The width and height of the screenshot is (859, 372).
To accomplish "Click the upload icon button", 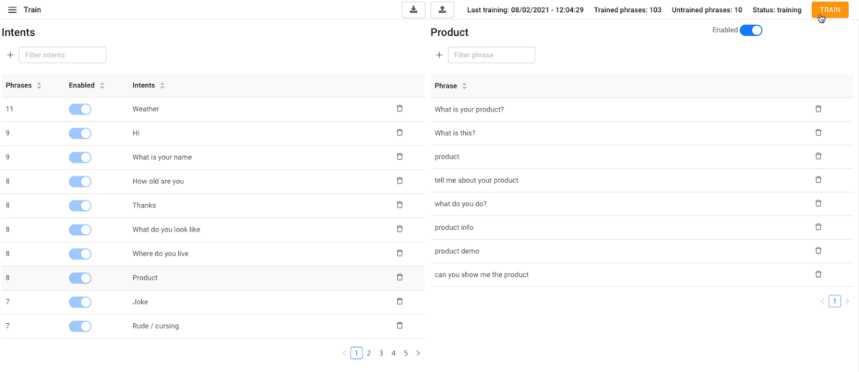I will point(442,10).
